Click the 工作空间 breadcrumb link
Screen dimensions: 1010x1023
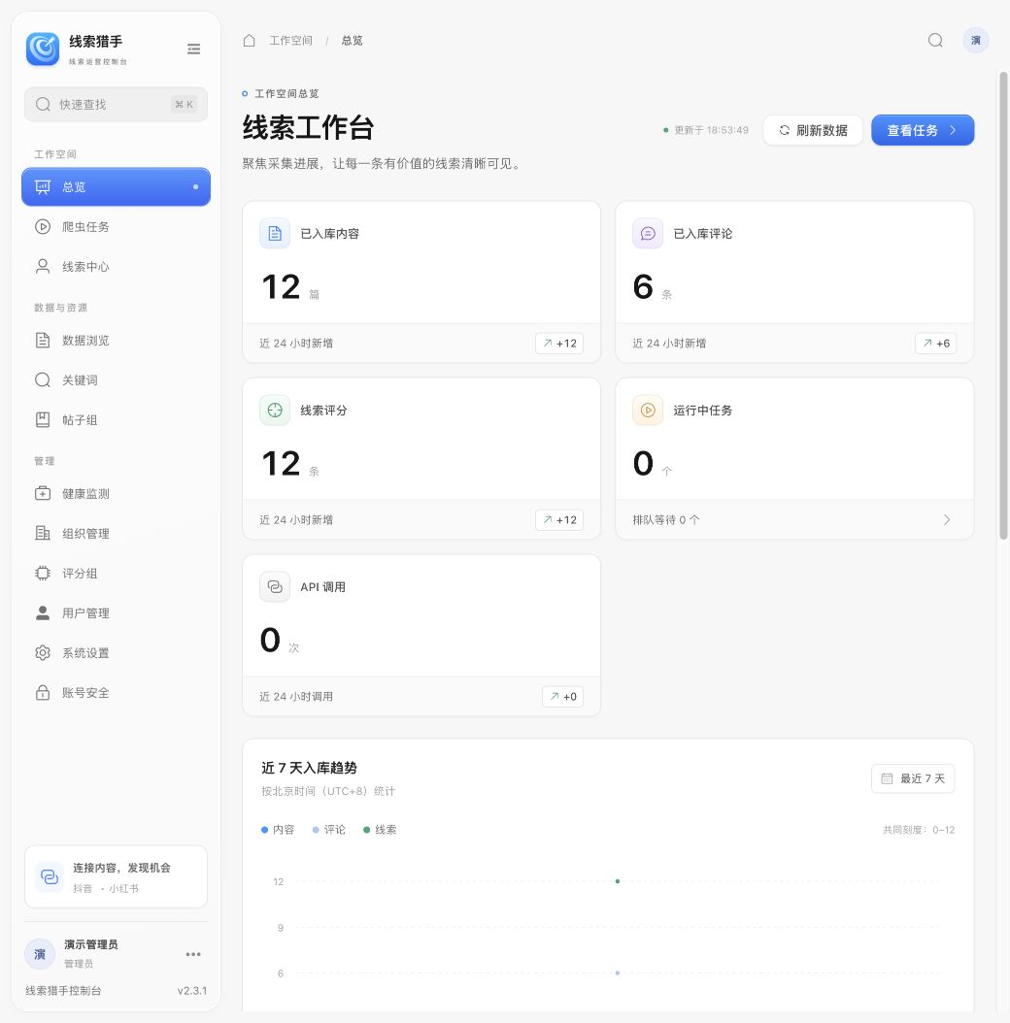[x=290, y=41]
